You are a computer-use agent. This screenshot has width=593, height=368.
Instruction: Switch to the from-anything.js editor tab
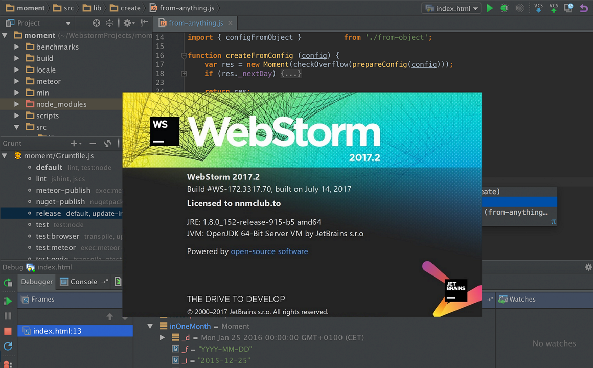196,23
